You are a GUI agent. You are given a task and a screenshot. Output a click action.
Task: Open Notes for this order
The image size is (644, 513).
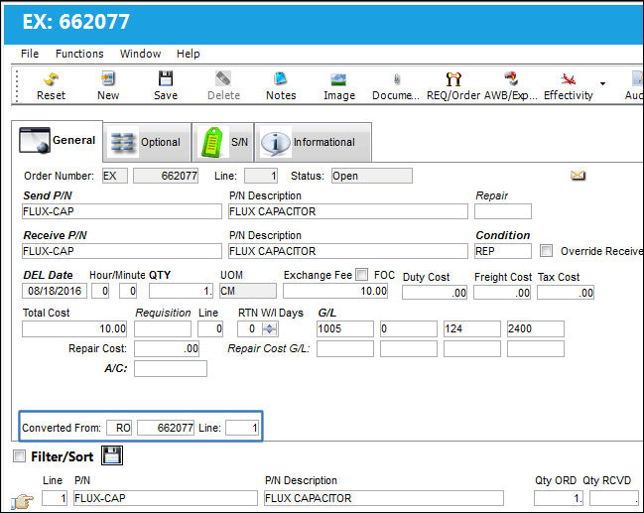(x=281, y=78)
